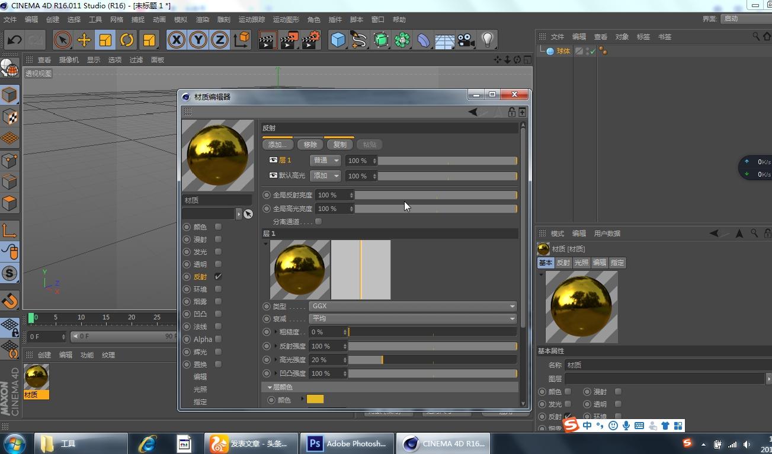Enable the 漫射 channel checkbox
772x454 pixels.
pos(219,239)
